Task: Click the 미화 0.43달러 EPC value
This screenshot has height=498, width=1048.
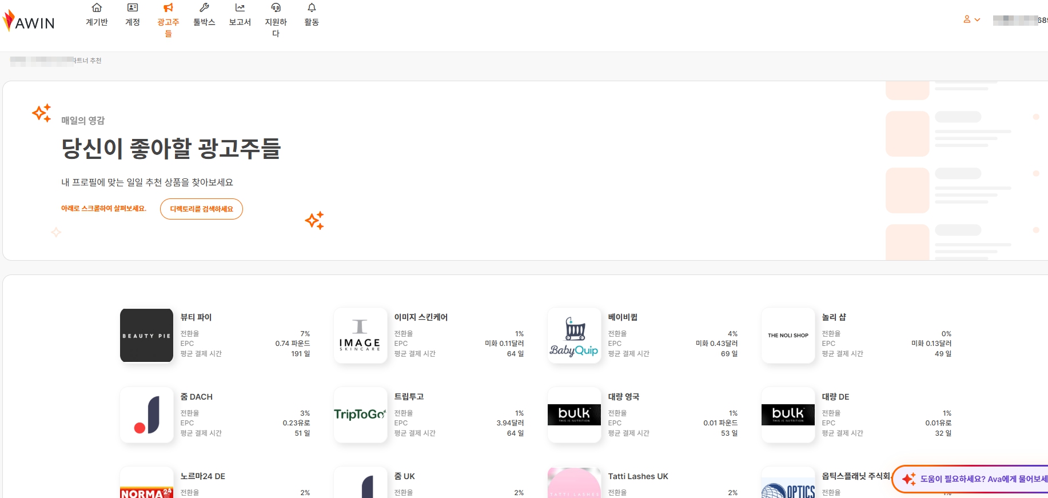Action: click(x=716, y=344)
